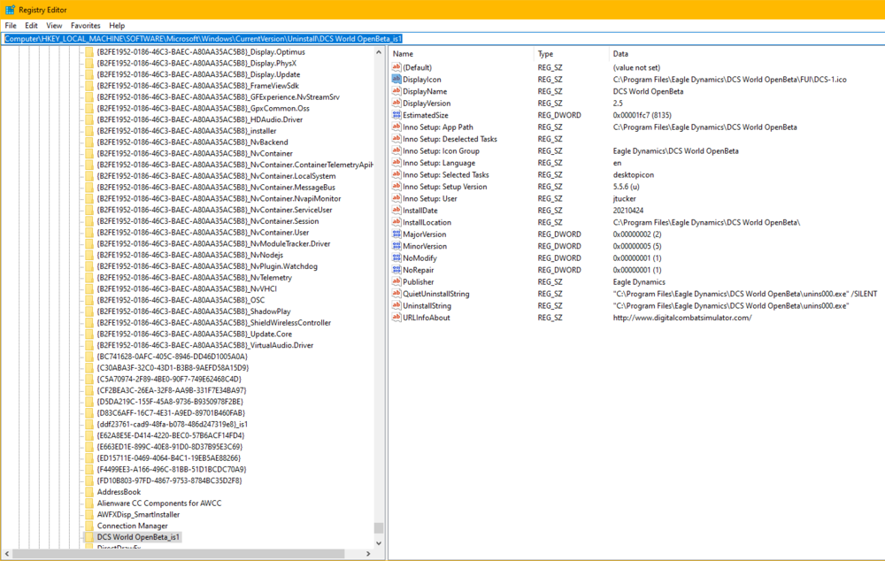Viewport: 885px width, 561px height.
Task: Select the {FD10B803-97FD-4867-9753-8784BC35D2F8} key
Action: (169, 480)
